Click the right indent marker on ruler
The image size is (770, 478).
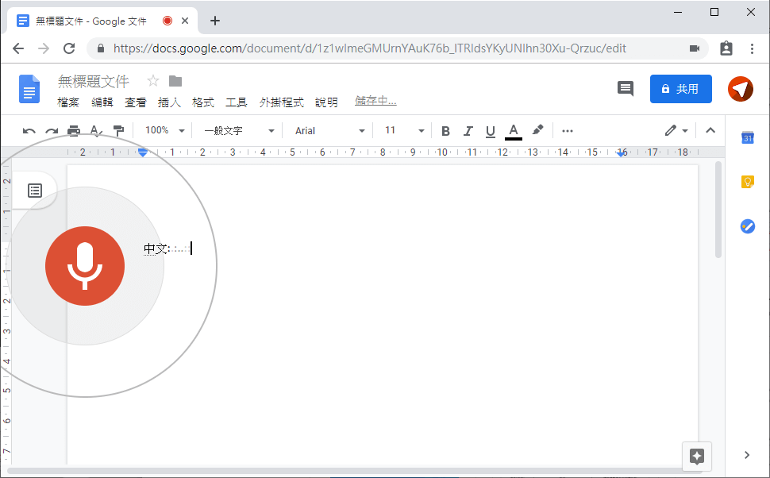[622, 153]
